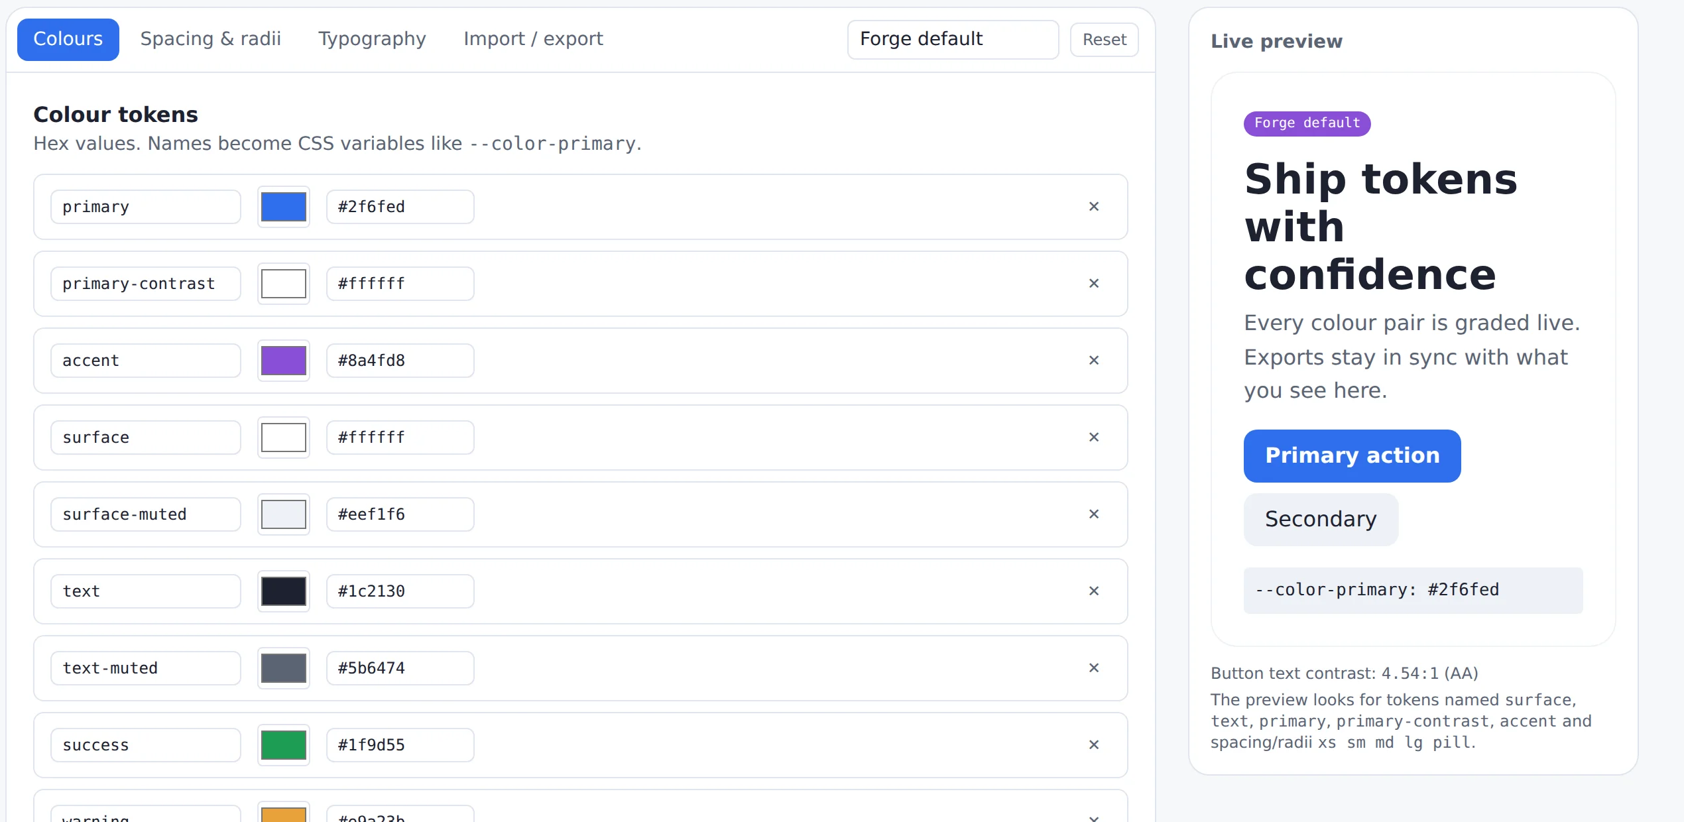Go to the Typography tab

[372, 39]
